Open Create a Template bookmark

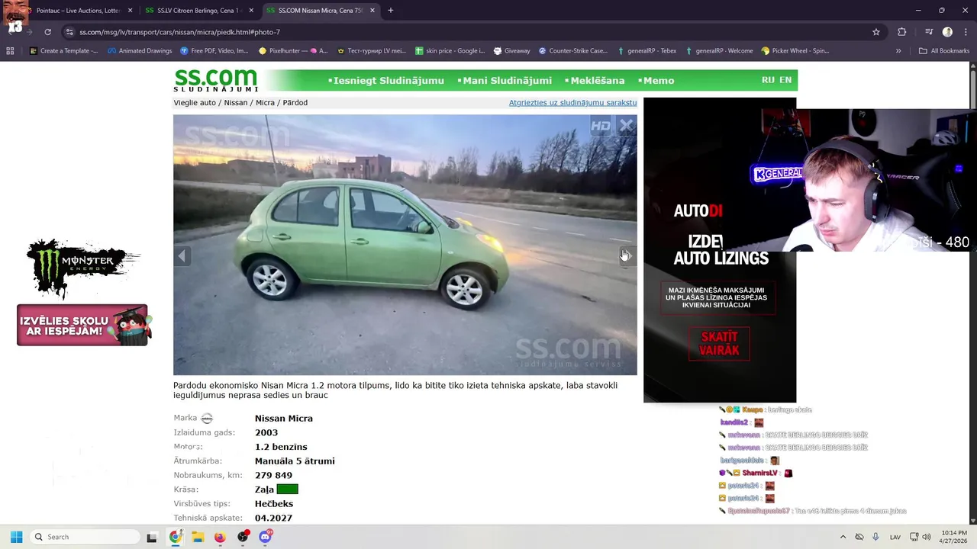63,51
